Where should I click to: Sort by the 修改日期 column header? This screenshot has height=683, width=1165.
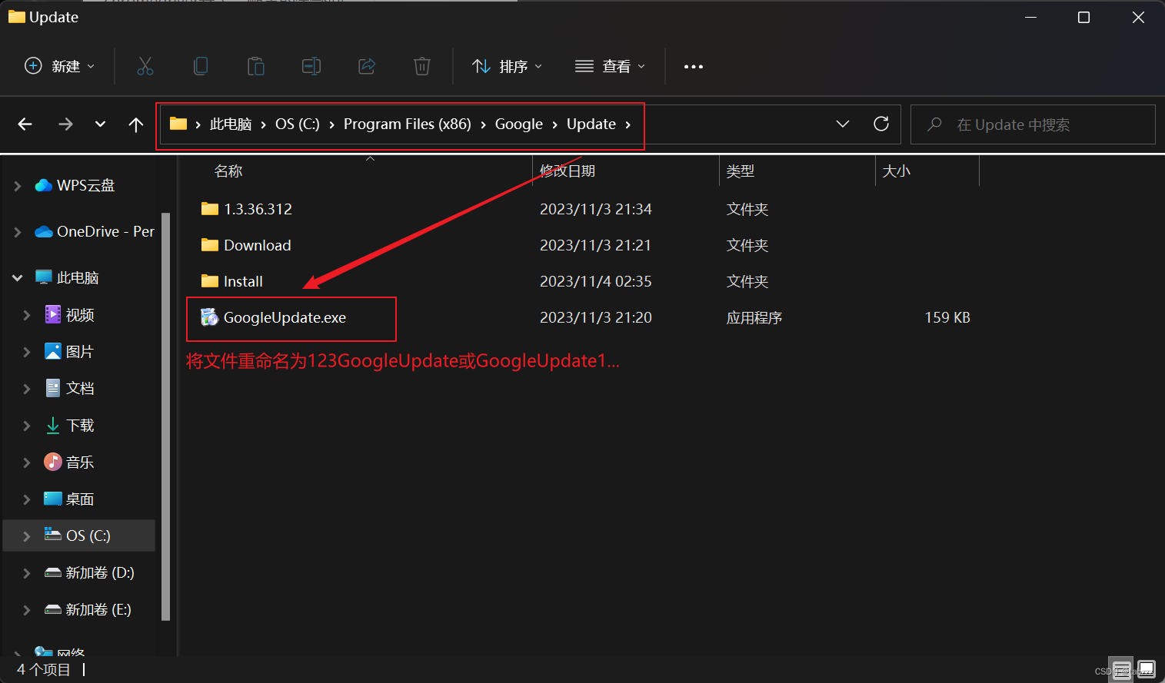[x=568, y=171]
